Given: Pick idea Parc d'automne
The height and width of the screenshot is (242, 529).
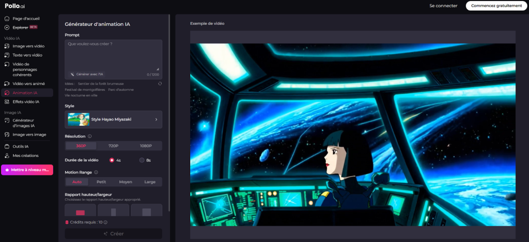Looking at the screenshot, I should [121, 90].
